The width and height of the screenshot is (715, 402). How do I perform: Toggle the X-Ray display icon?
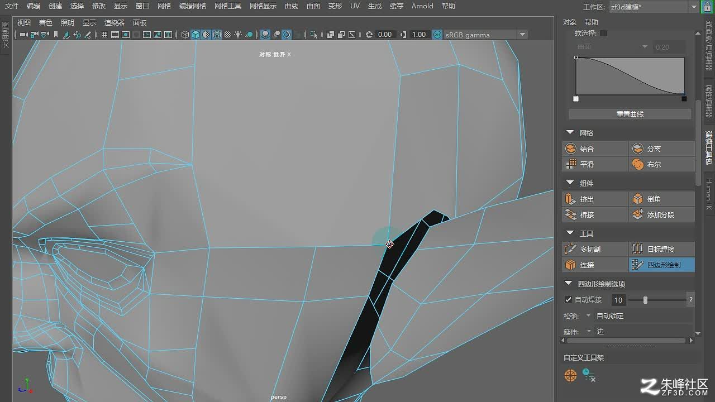point(331,35)
